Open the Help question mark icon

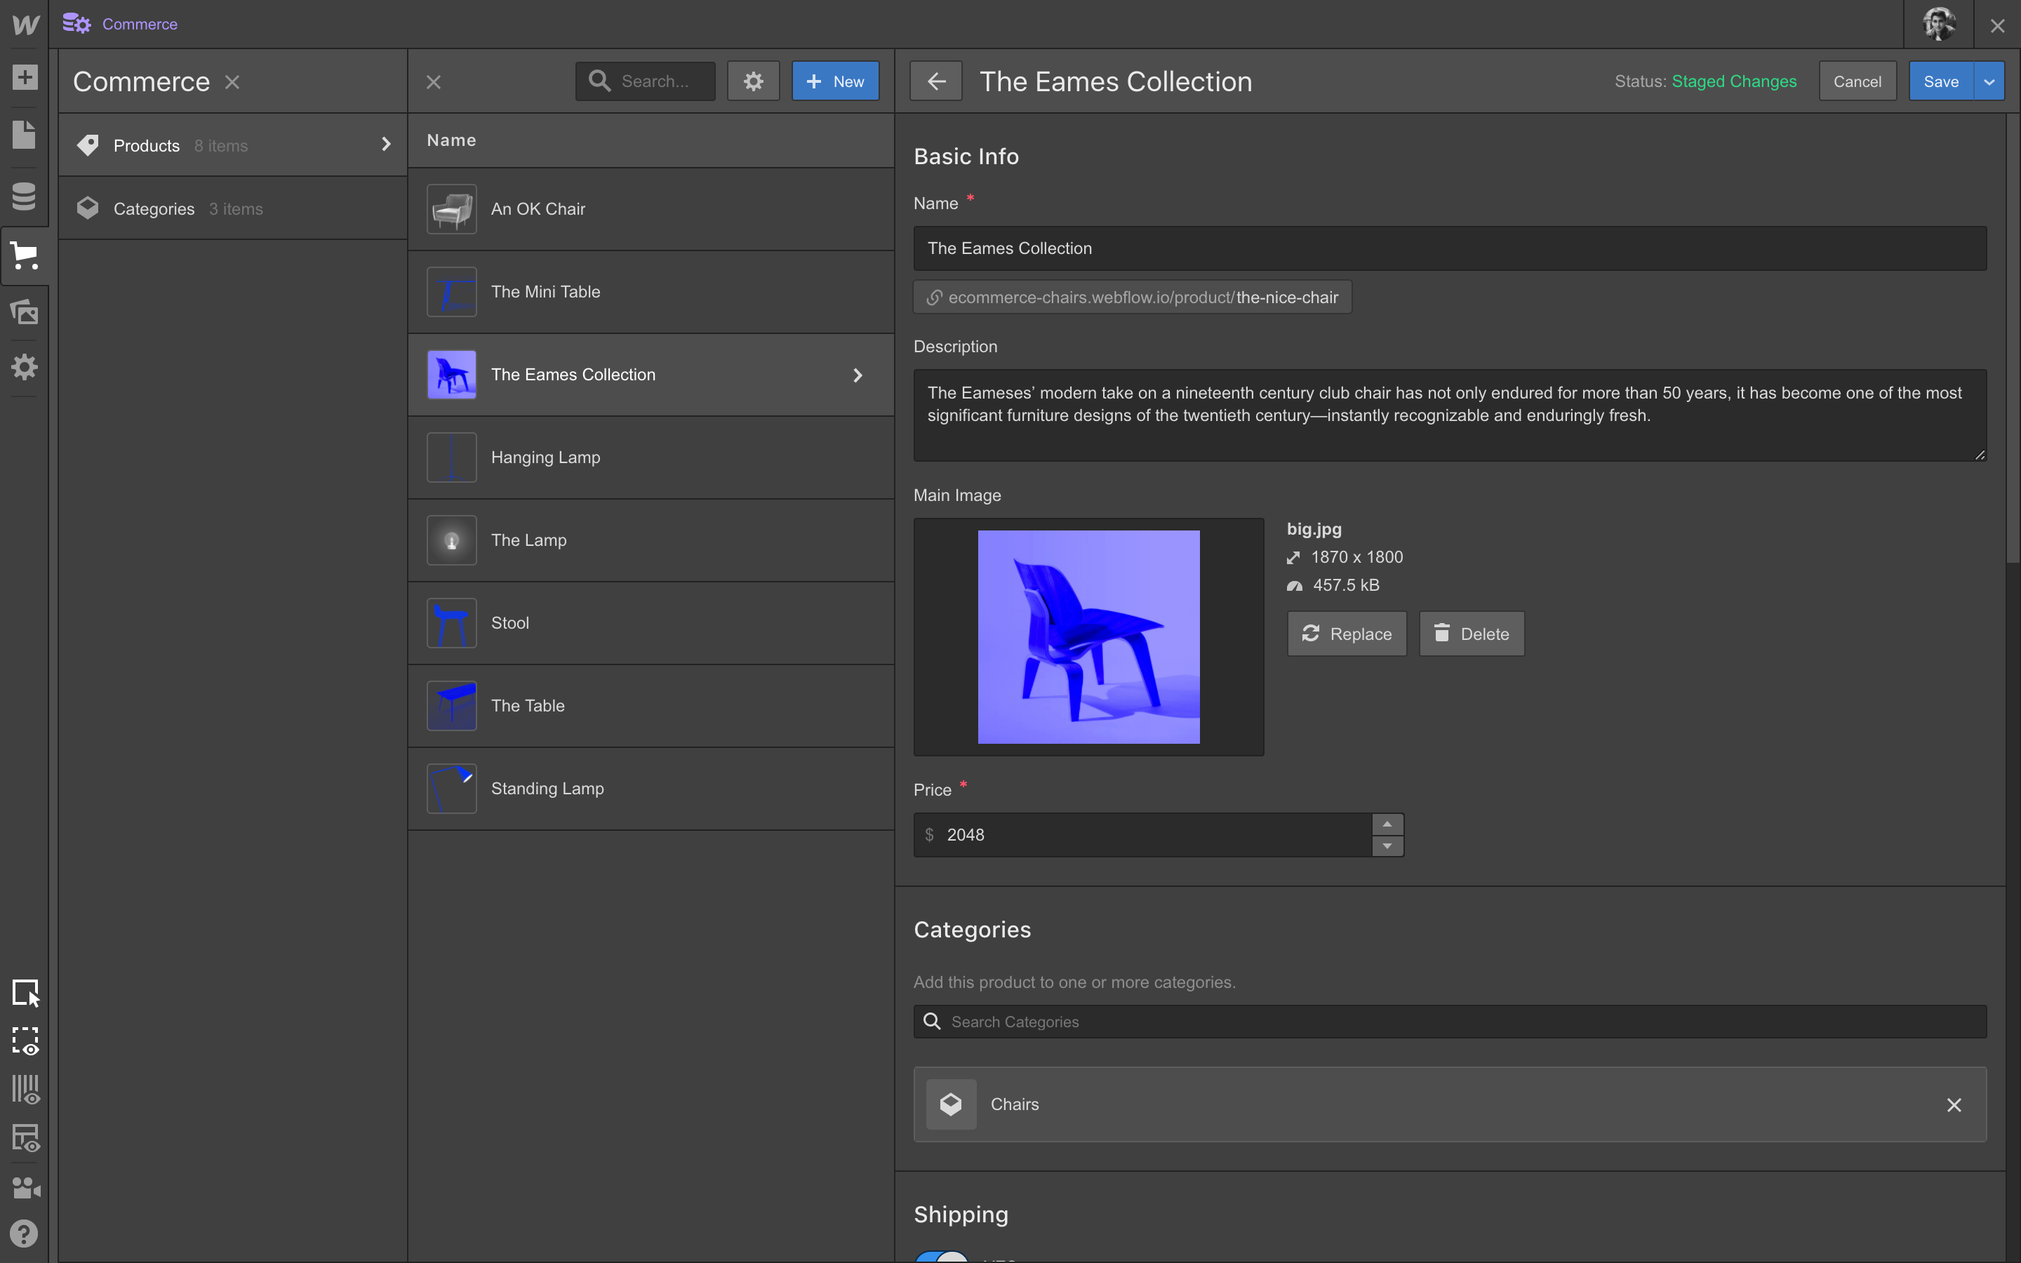[x=25, y=1234]
